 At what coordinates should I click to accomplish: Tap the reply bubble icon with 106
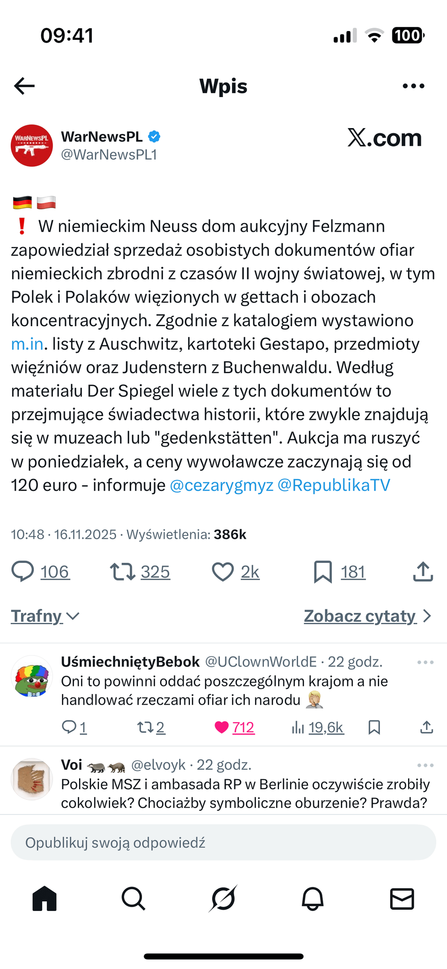(x=22, y=572)
